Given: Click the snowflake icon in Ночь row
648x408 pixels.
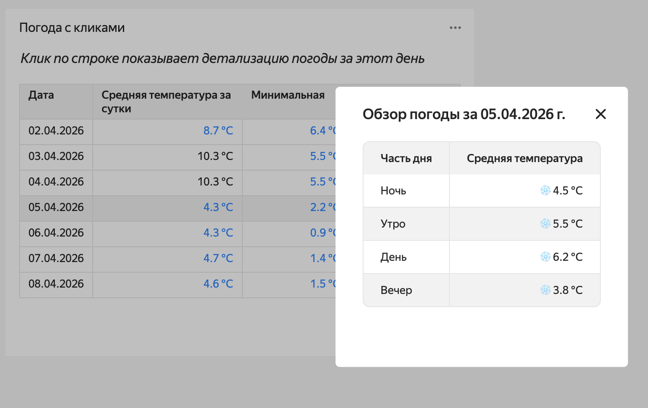Looking at the screenshot, I should pos(545,191).
